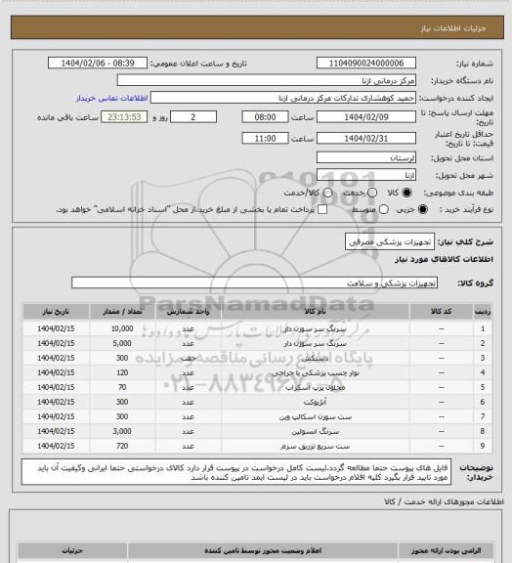Screen dimensions: 512x563
Task: Click the ست سوزن اسکالپ وین item
Action: [316, 416]
